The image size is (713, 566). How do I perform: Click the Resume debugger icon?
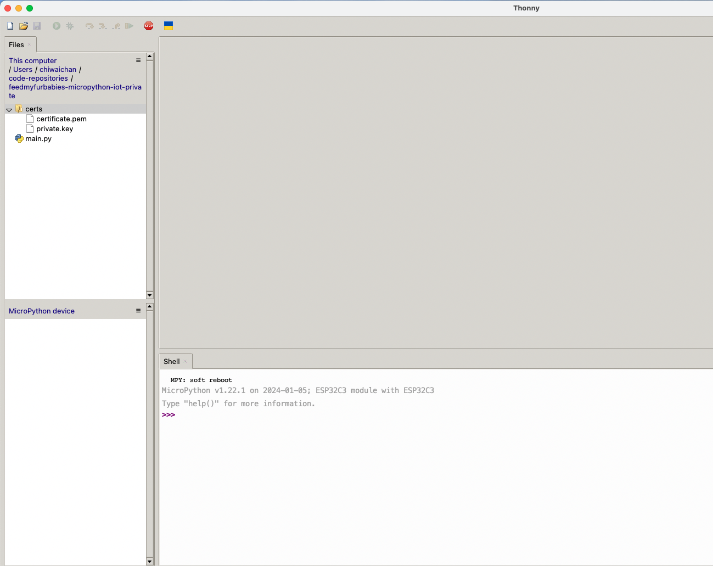pyautogui.click(x=129, y=26)
